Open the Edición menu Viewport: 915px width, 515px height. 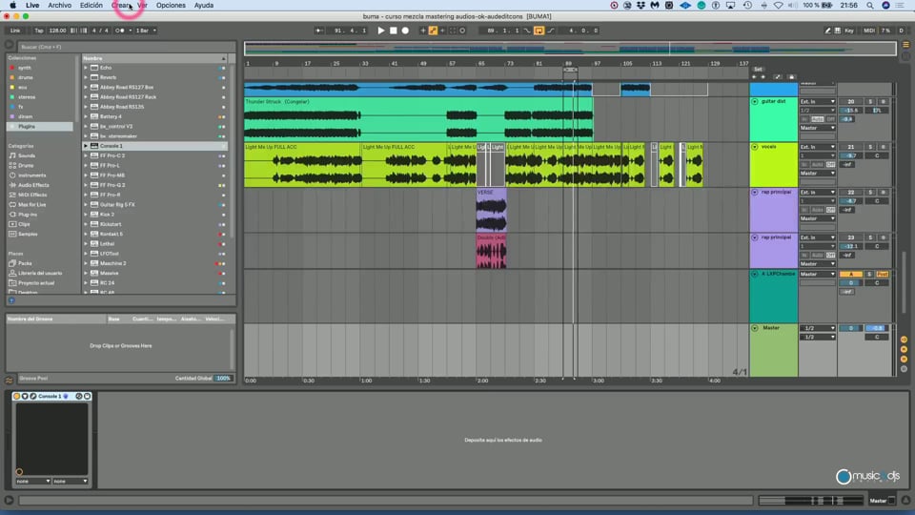pos(91,6)
